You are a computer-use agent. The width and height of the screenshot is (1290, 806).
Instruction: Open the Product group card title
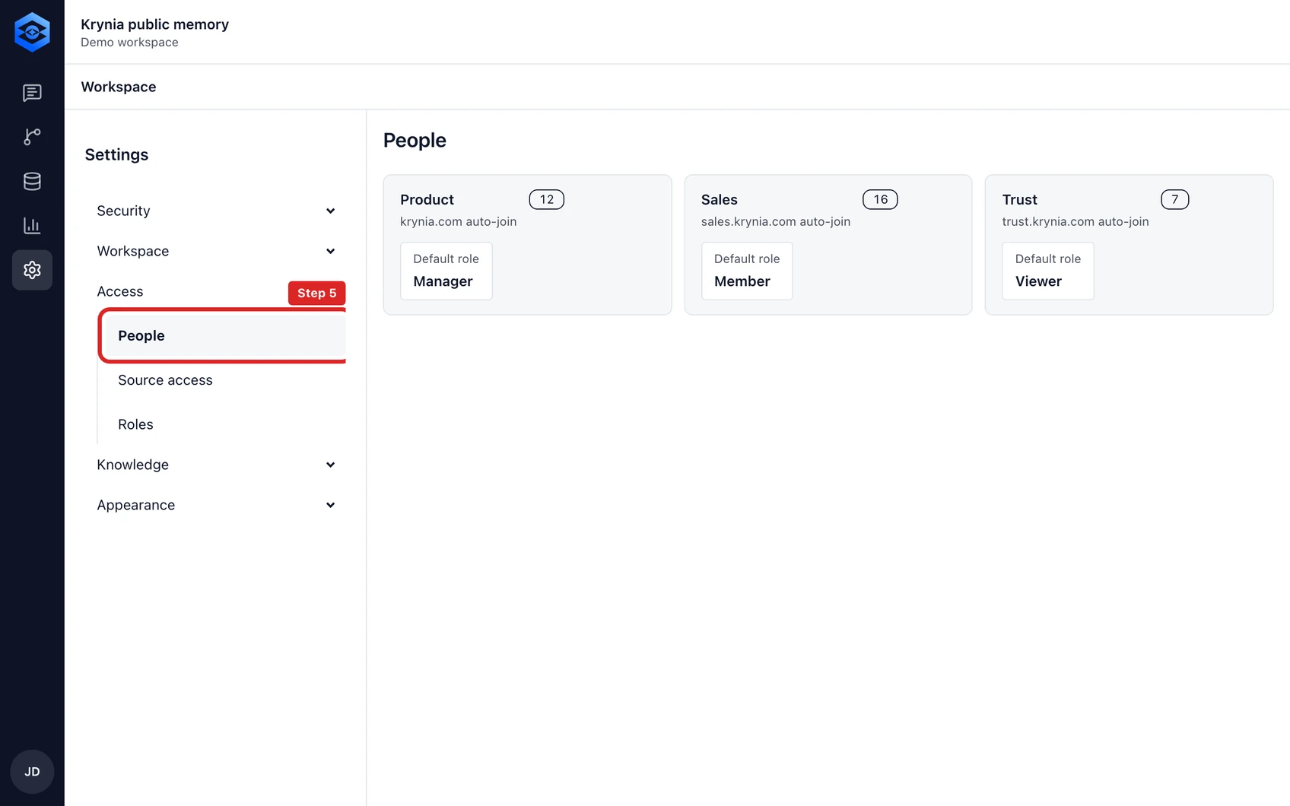[x=427, y=199]
